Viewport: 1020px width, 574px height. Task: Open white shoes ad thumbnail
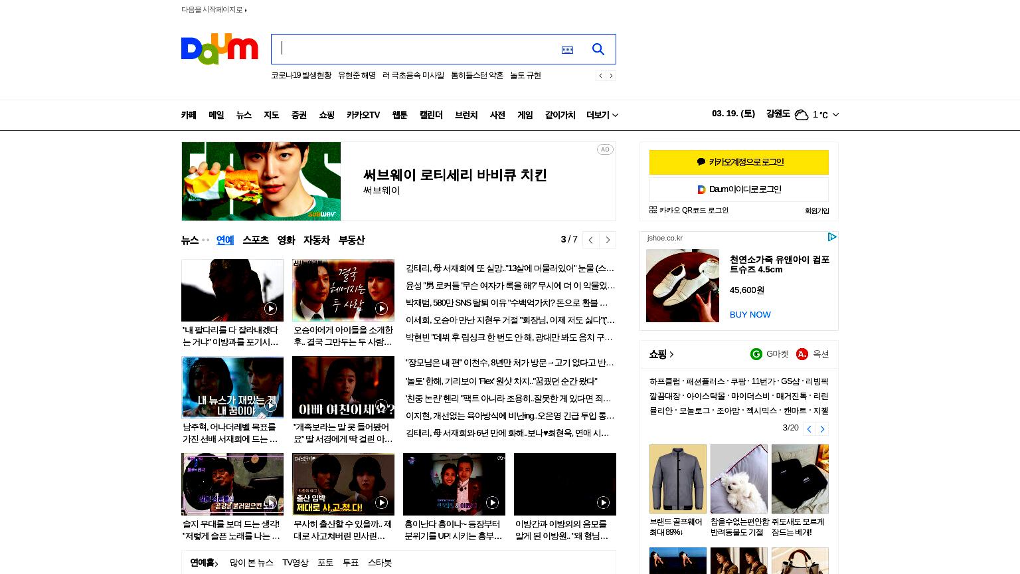click(683, 286)
